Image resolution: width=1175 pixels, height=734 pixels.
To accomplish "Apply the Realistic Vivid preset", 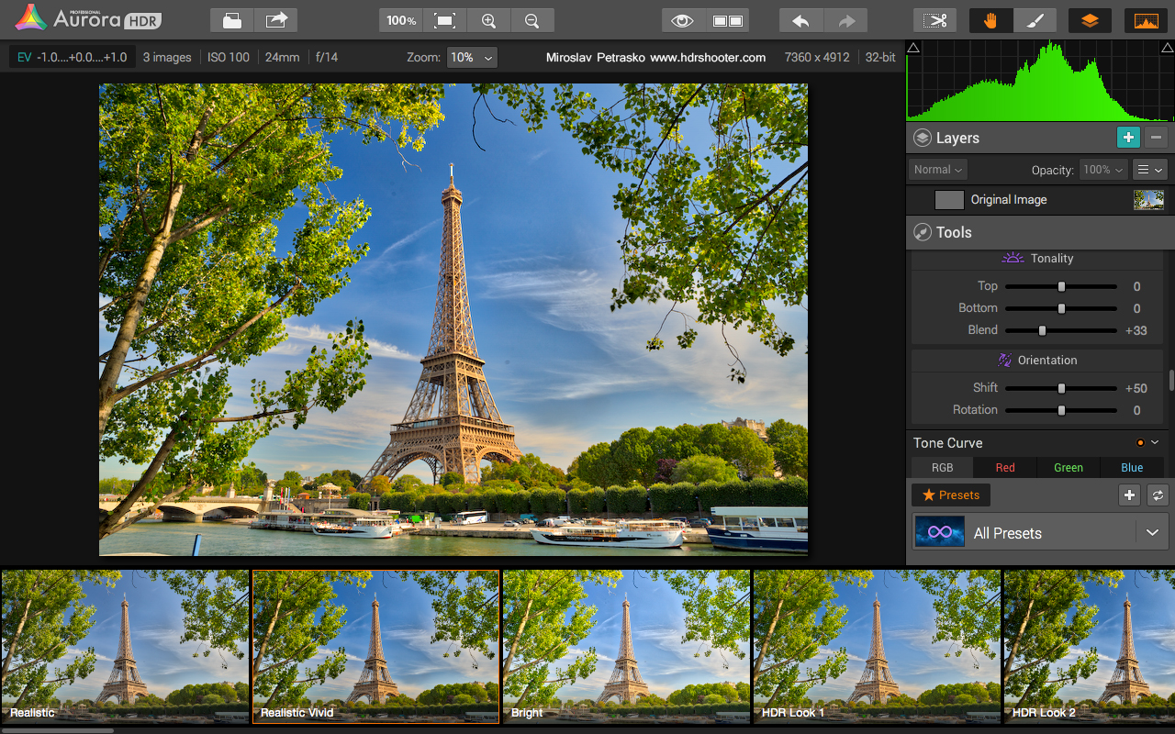I will tap(375, 646).
